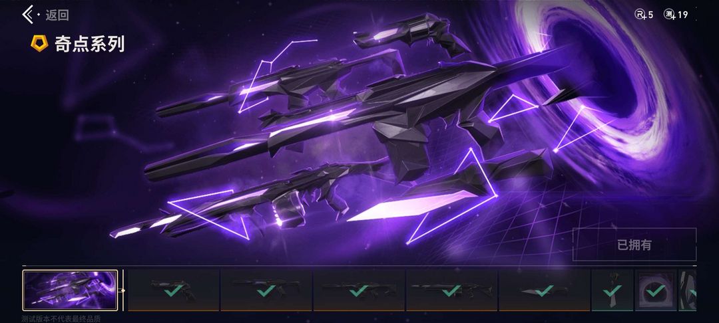The width and height of the screenshot is (719, 323).
Task: Select the partially visible last bundle item
Action: point(687,290)
